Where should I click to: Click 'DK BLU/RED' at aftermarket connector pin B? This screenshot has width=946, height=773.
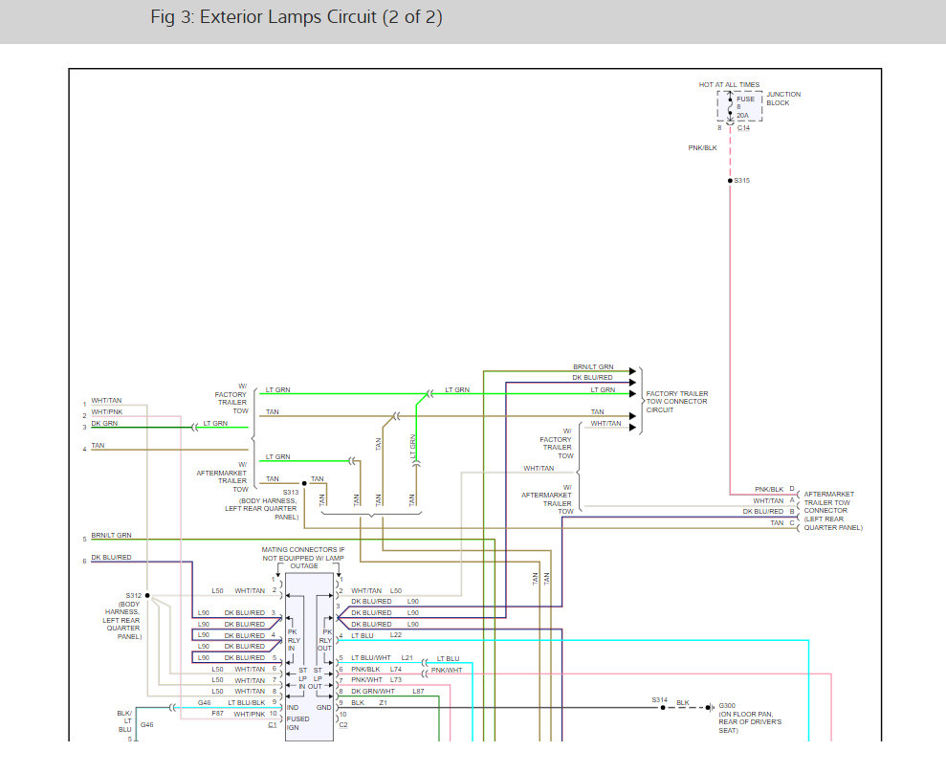(x=762, y=512)
